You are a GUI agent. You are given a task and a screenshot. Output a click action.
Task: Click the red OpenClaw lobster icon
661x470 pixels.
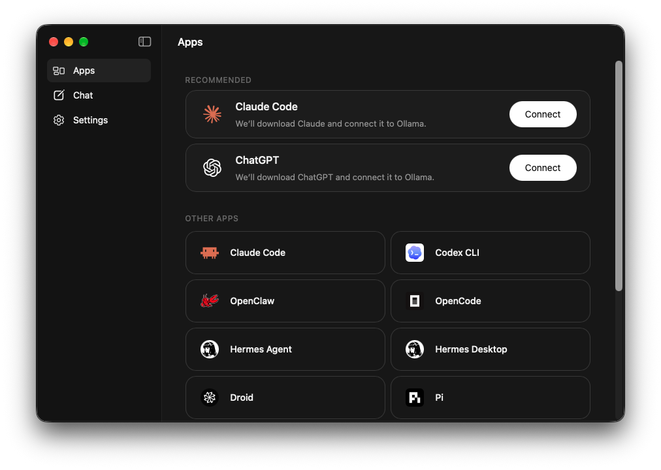(210, 301)
